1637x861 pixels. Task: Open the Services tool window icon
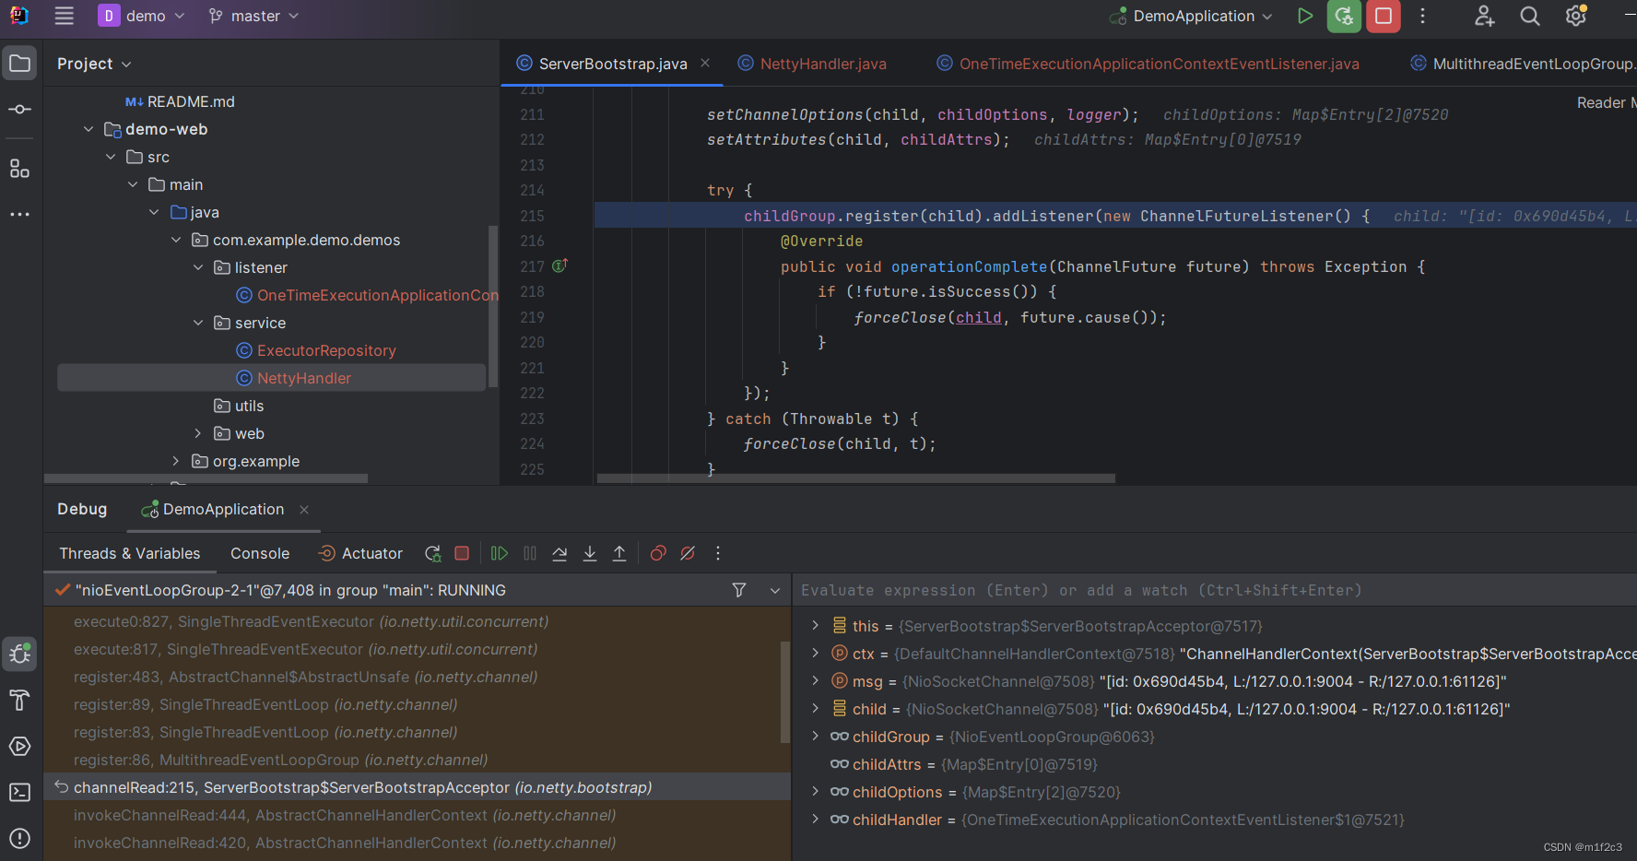19,747
